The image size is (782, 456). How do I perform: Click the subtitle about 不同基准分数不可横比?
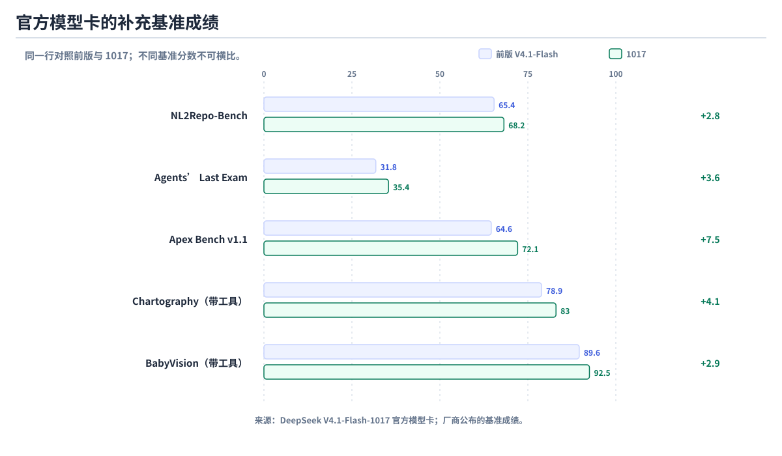point(134,55)
